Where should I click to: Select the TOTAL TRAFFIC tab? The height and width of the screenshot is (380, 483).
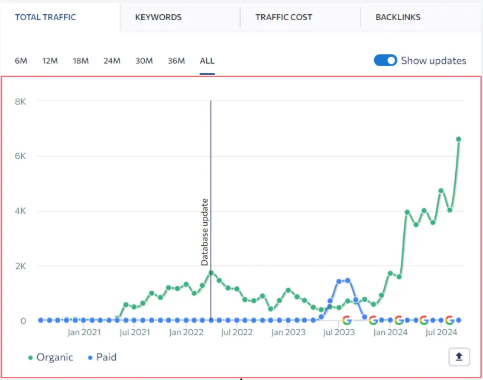[x=45, y=17]
